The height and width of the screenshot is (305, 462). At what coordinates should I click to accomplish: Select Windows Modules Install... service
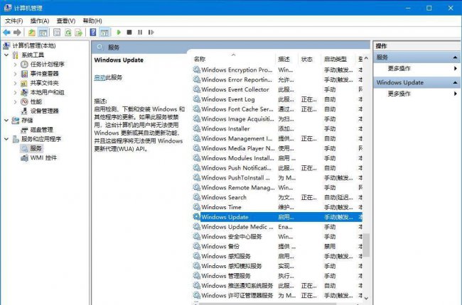pos(277,158)
